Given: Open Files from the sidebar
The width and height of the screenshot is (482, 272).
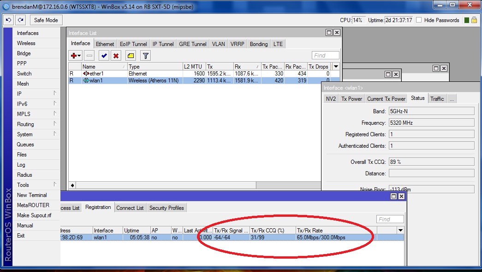Looking at the screenshot, I should point(22,155).
